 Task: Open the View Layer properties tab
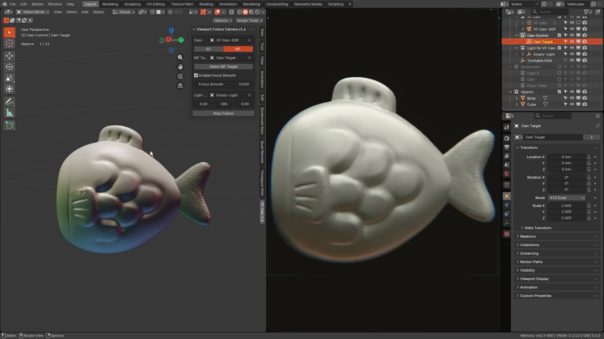pos(507,156)
